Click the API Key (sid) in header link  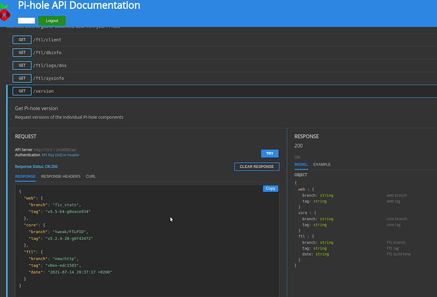pyautogui.click(x=61, y=155)
